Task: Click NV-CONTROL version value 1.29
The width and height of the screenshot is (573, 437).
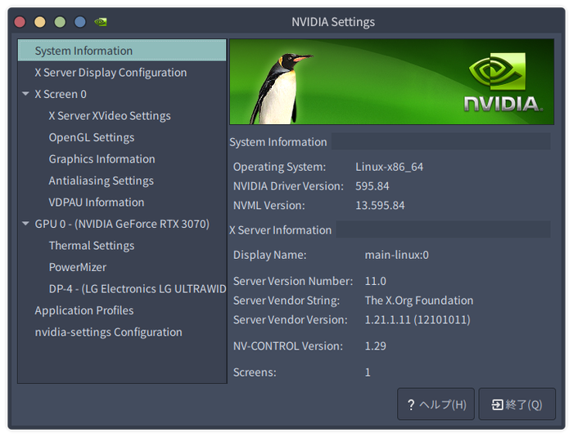Action: (375, 346)
